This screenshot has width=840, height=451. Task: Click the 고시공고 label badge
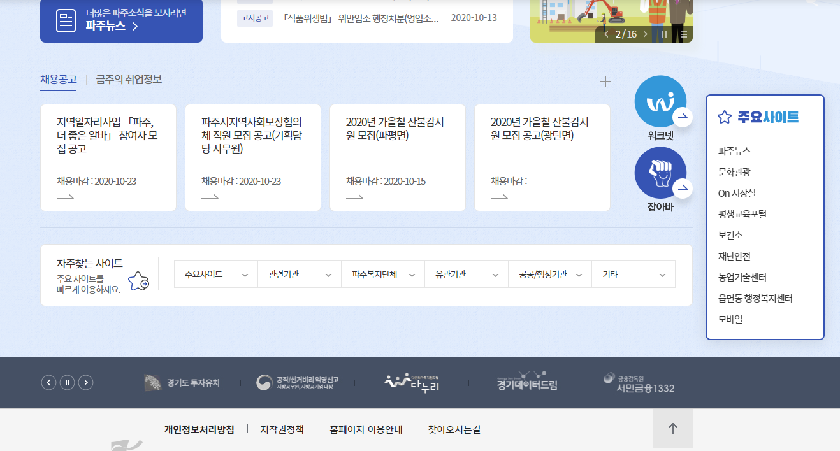click(255, 18)
